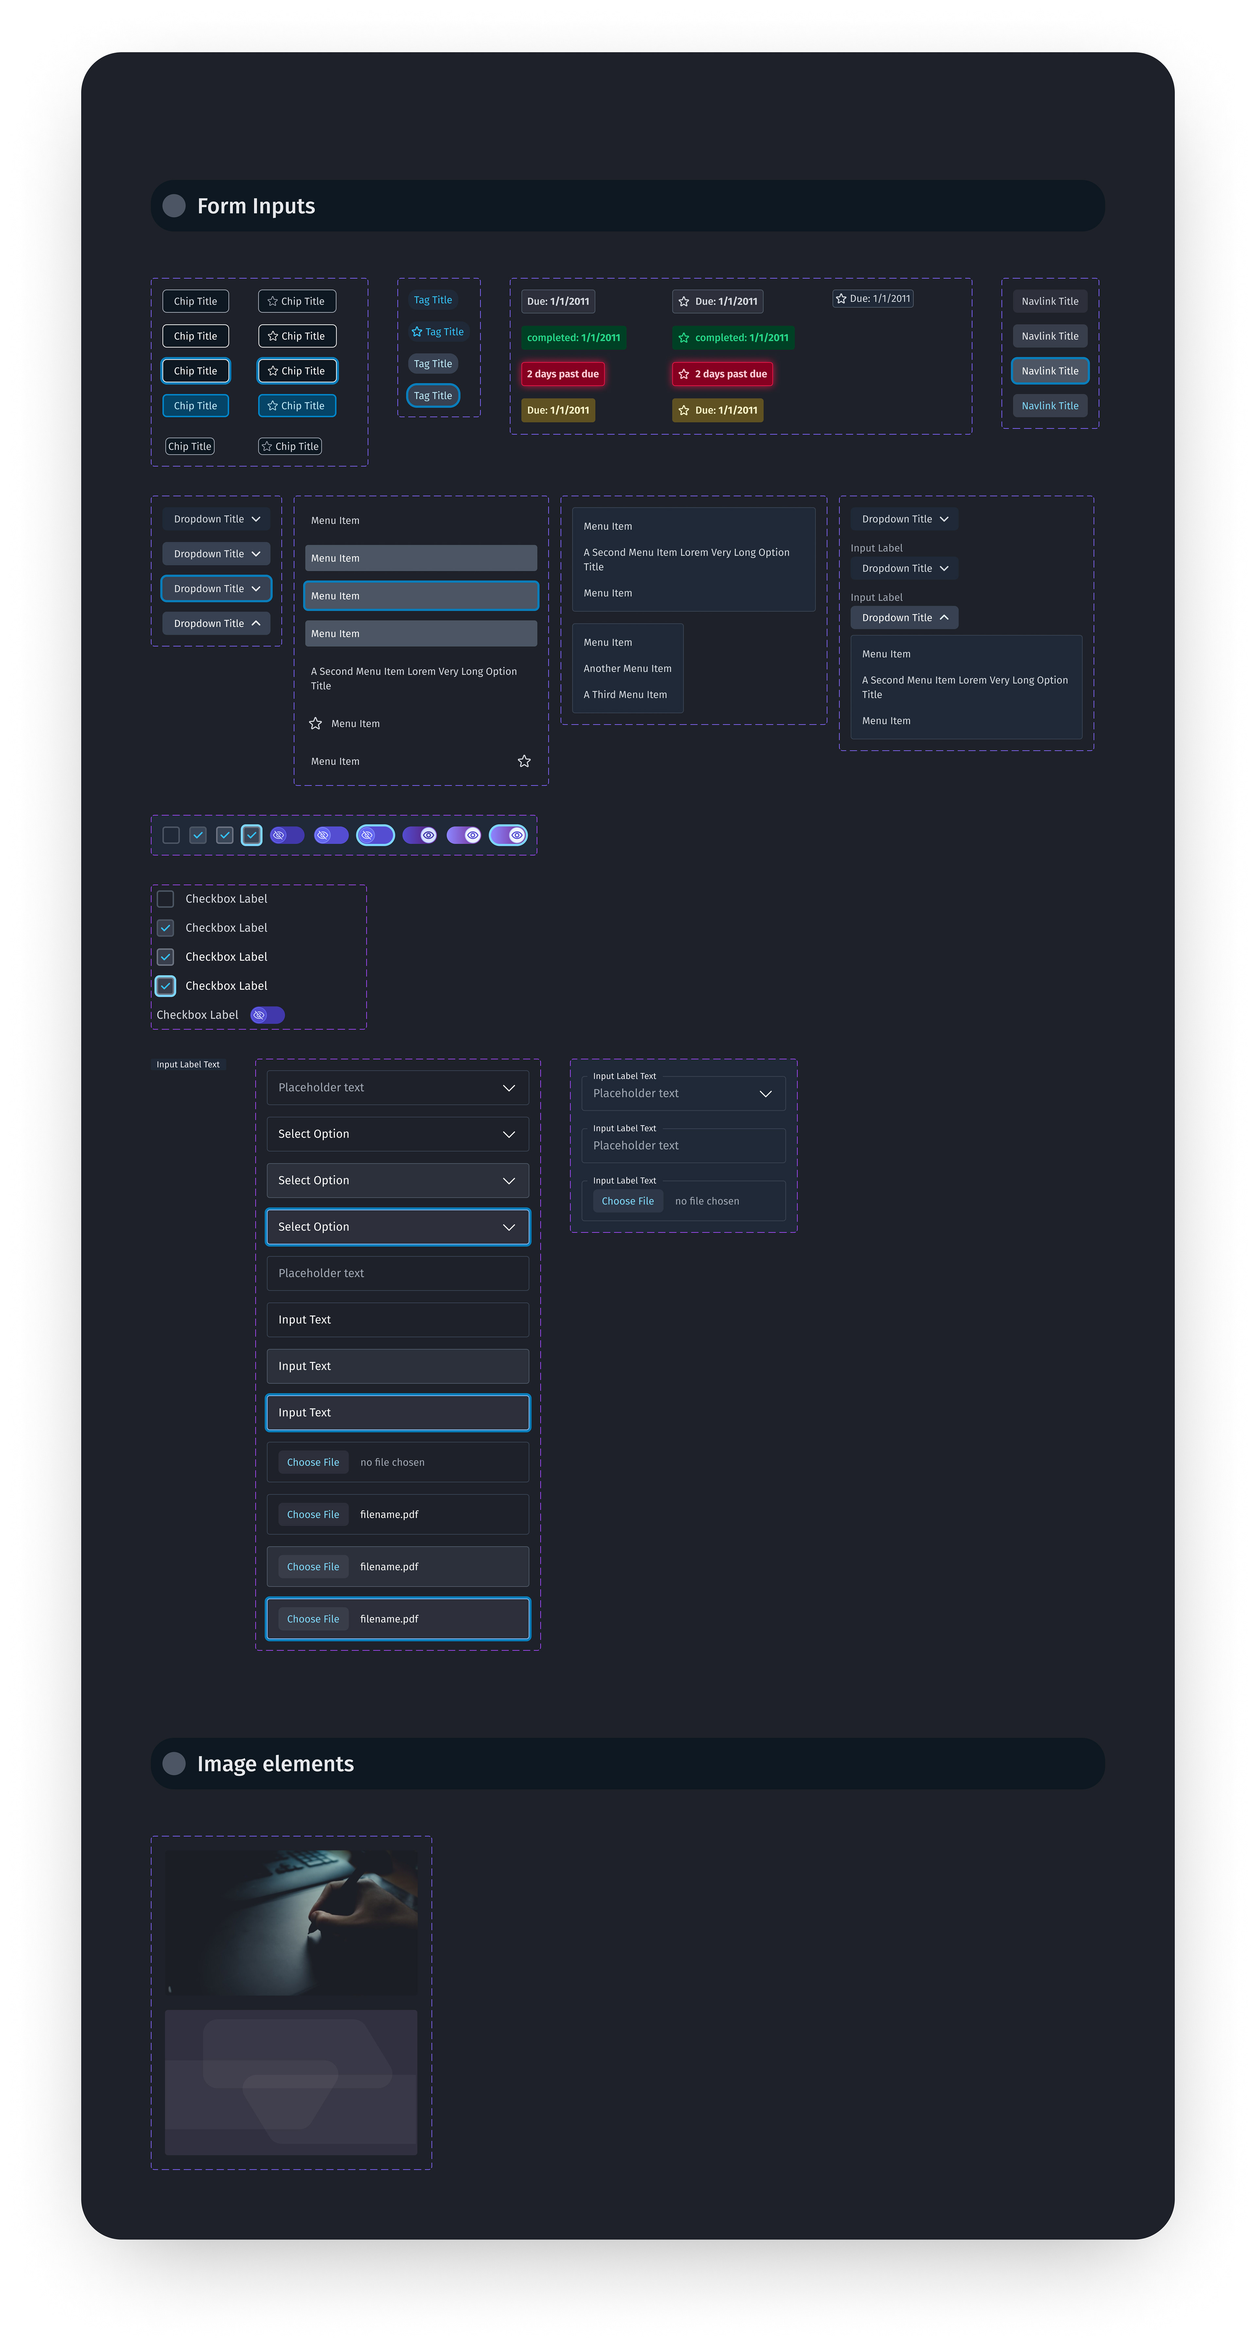Click the star in green starred completed badge
The image size is (1256, 2350).
684,337
